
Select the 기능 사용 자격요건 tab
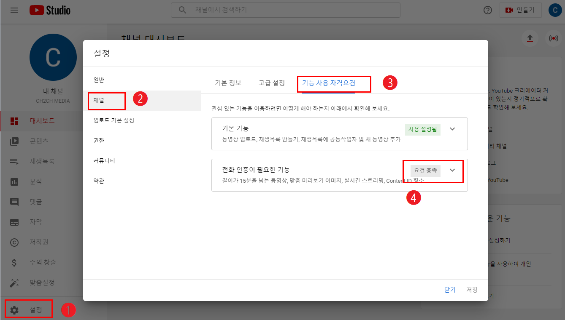328,83
